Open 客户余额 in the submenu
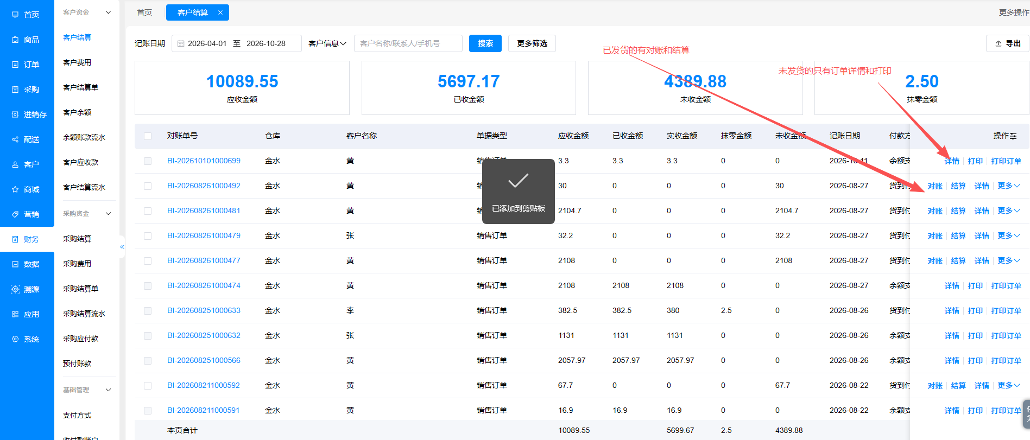The height and width of the screenshot is (440, 1030). [77, 112]
